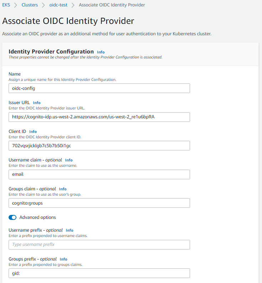Image resolution: width=262 pixels, height=283 pixels.
Task: Open Info link for Client ID
Action: [33, 132]
